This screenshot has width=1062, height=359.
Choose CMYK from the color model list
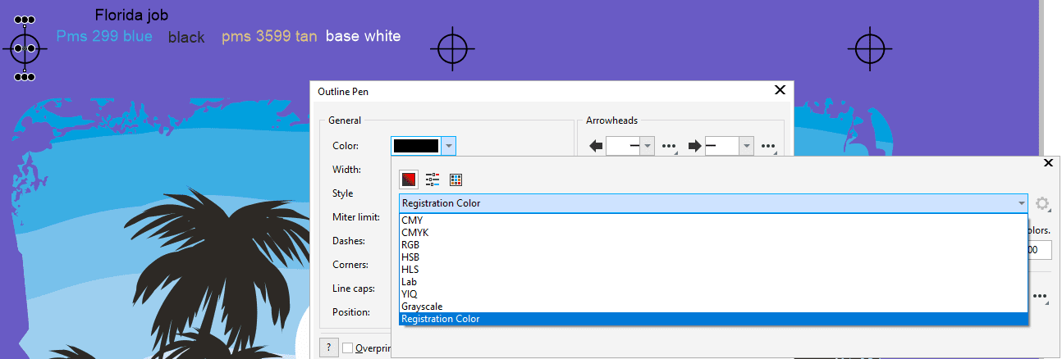pyautogui.click(x=415, y=233)
